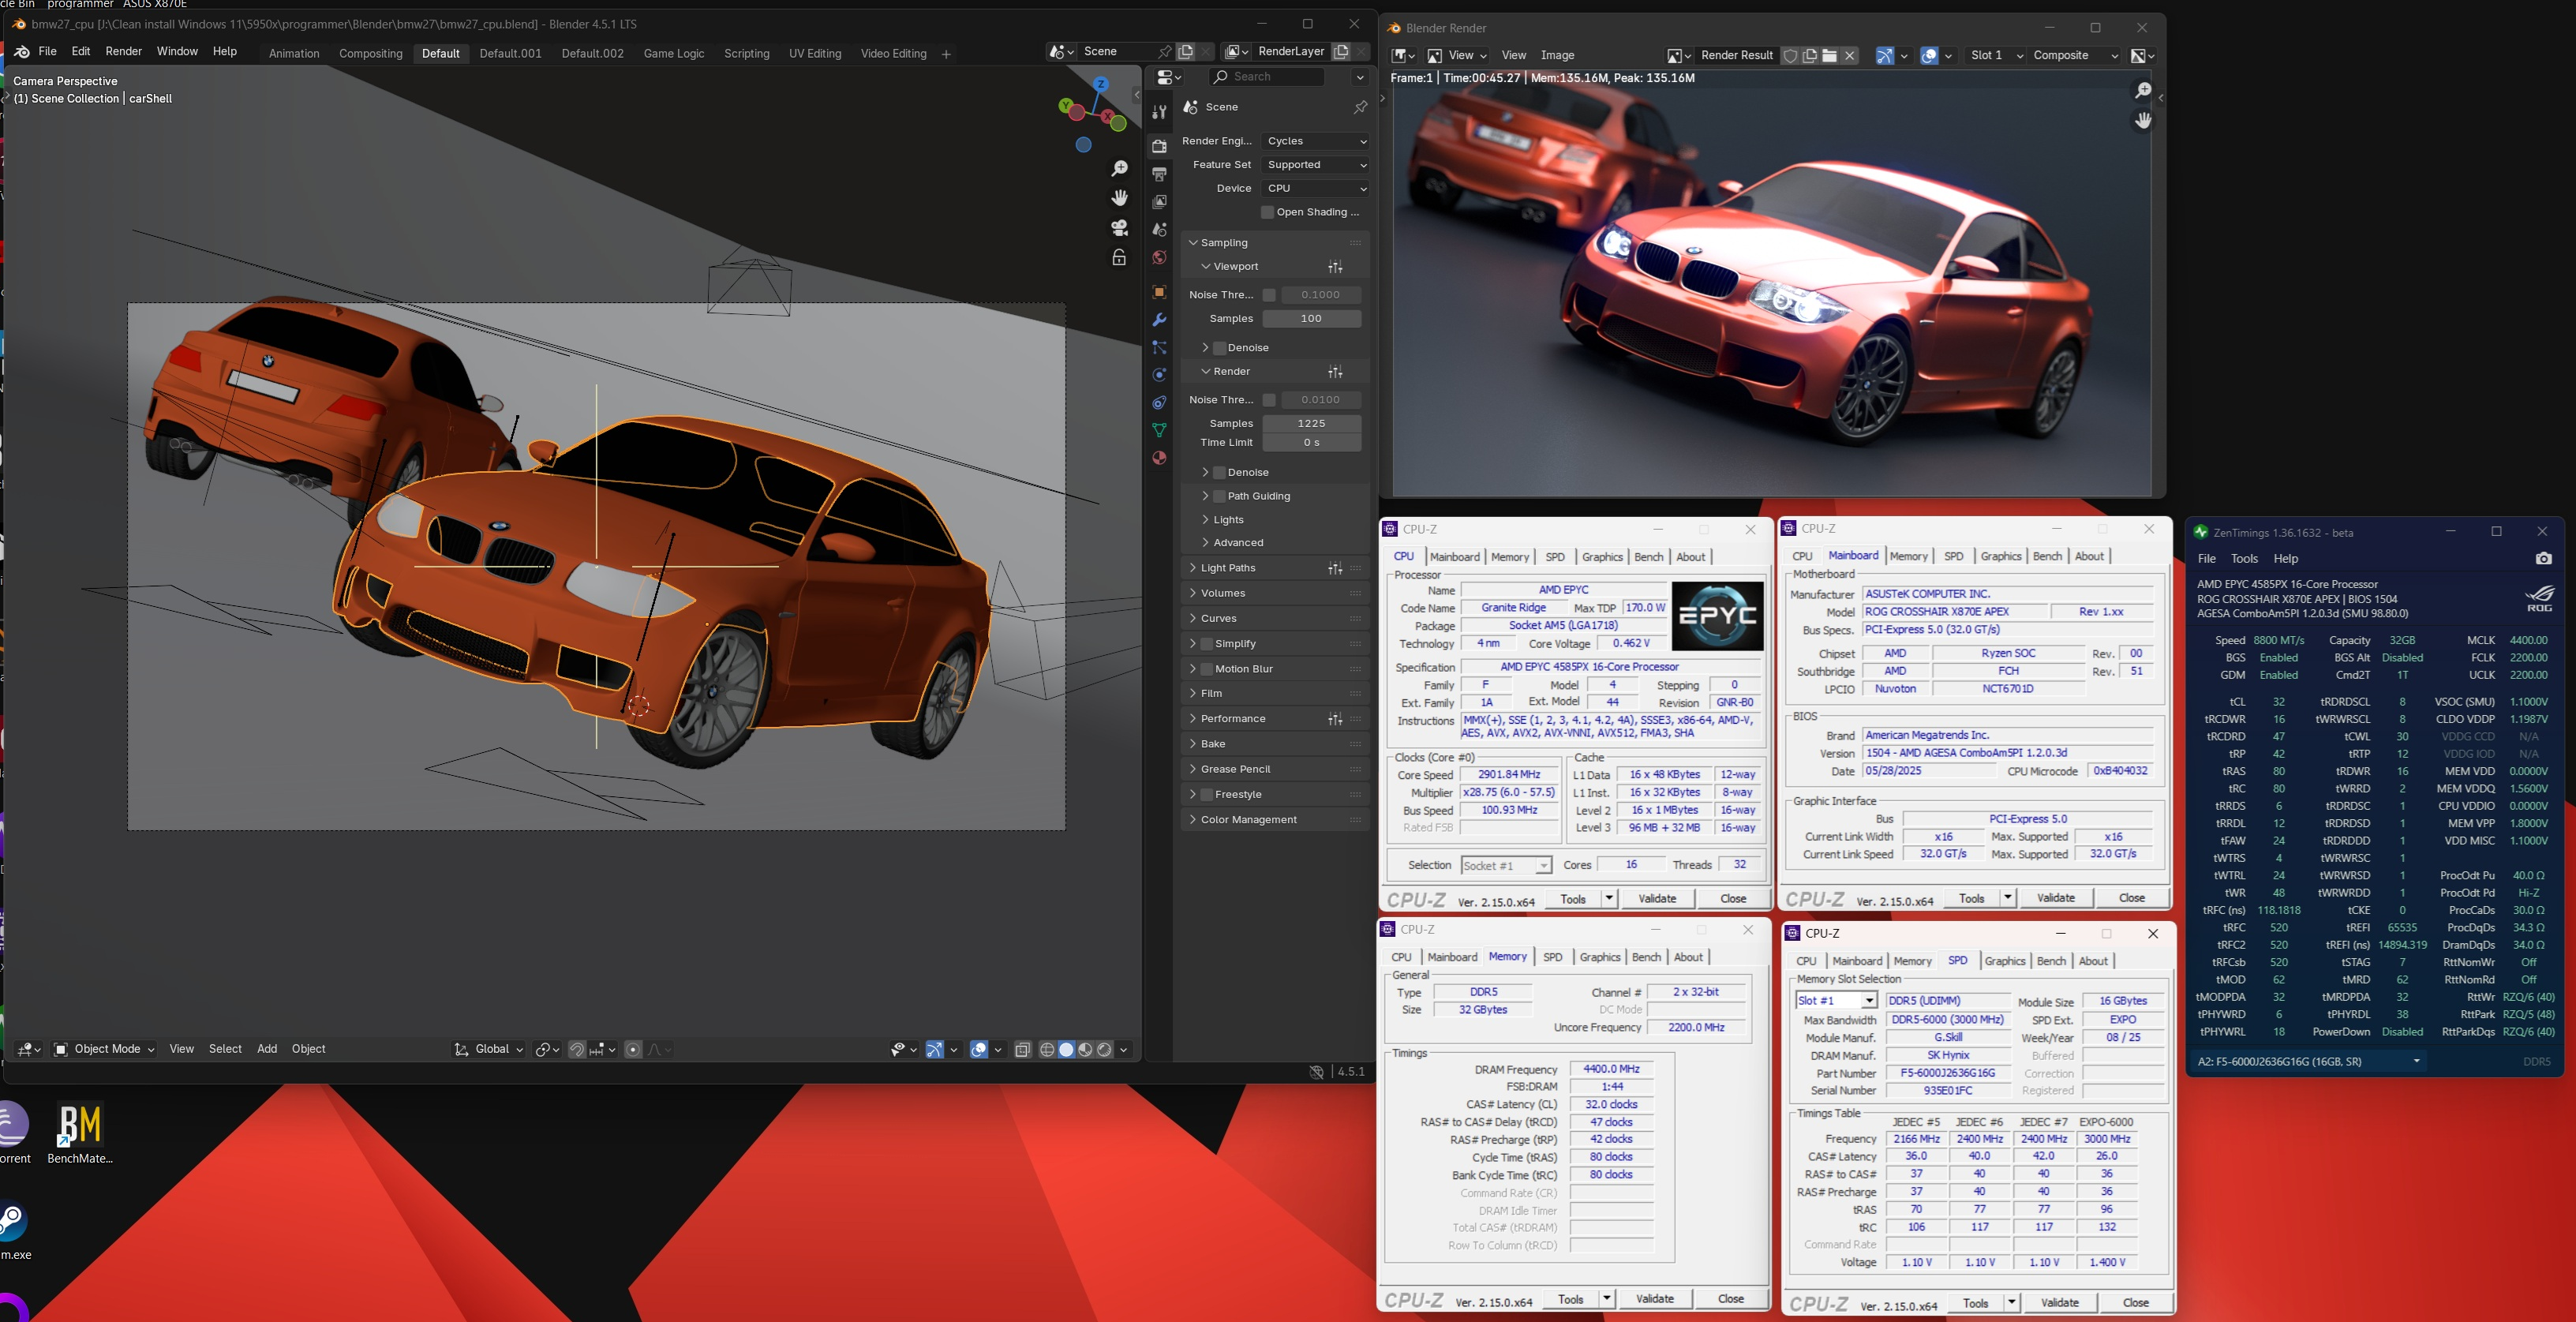Open the Tool properties tab icon
This screenshot has height=1322, width=2576.
(x=1159, y=112)
